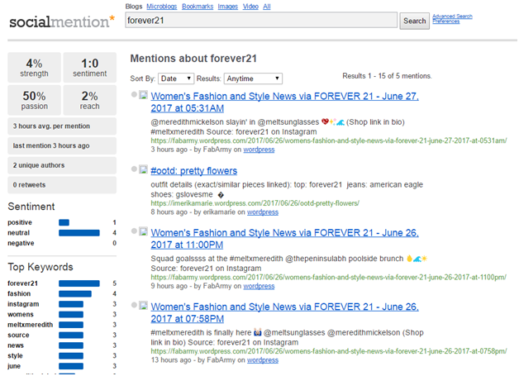Click the 1:0 sentiment stat box
Image resolution: width=519 pixels, height=376 pixels.
(x=90, y=67)
